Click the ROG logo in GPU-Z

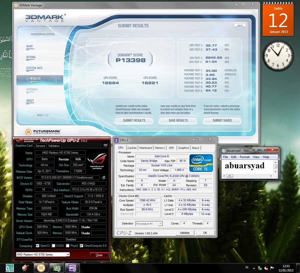pyautogui.click(x=97, y=161)
